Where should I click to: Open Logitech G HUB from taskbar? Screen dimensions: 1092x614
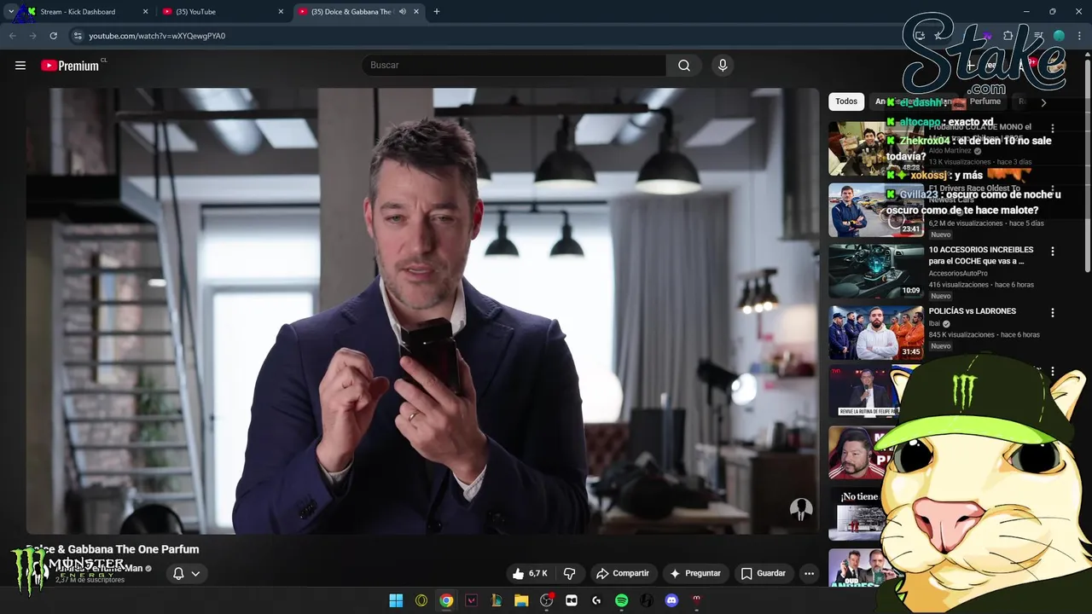[x=596, y=600]
